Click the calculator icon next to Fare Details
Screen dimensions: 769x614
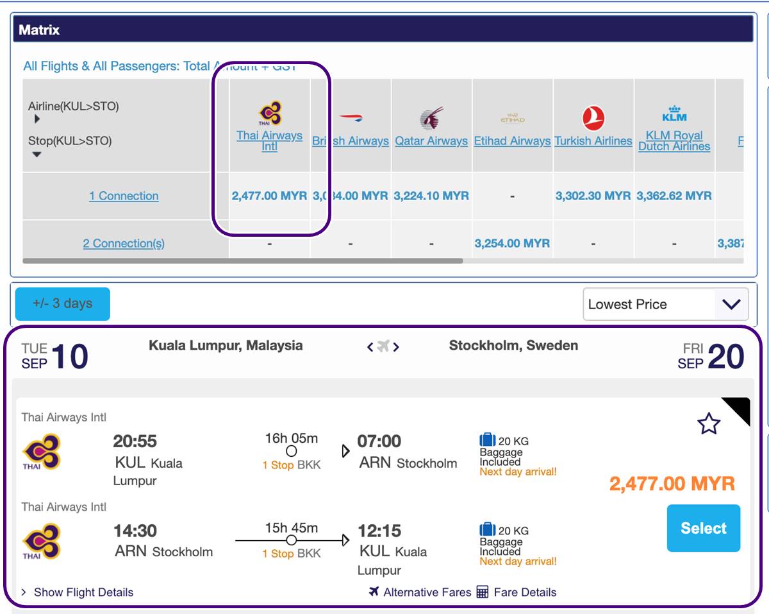pos(483,592)
